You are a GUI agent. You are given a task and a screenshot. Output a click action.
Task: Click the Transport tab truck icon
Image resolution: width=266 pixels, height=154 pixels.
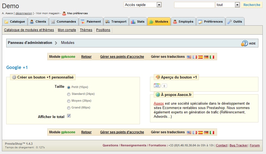click(x=107, y=22)
